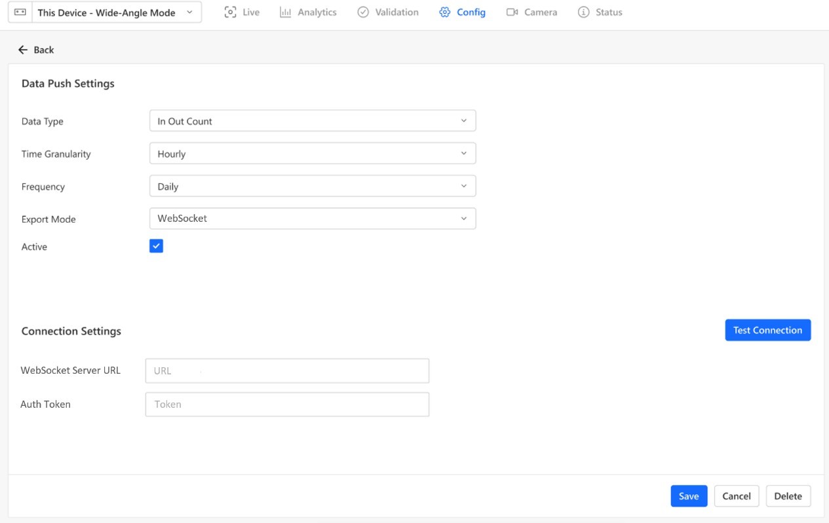Screen dimensions: 829x523
Task: Switch to the Live tab
Action: (x=242, y=12)
